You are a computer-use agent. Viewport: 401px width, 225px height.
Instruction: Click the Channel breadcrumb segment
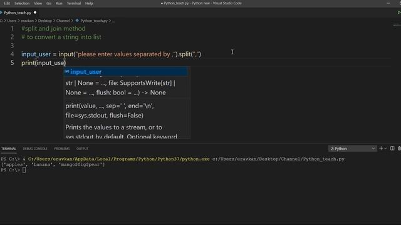[63, 21]
